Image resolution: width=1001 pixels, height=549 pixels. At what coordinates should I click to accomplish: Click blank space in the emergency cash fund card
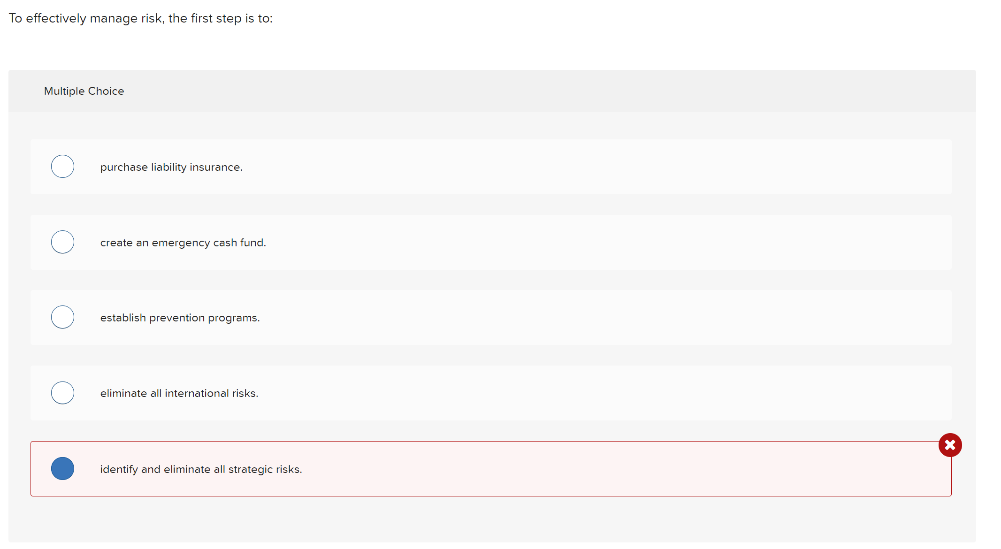[x=563, y=243]
